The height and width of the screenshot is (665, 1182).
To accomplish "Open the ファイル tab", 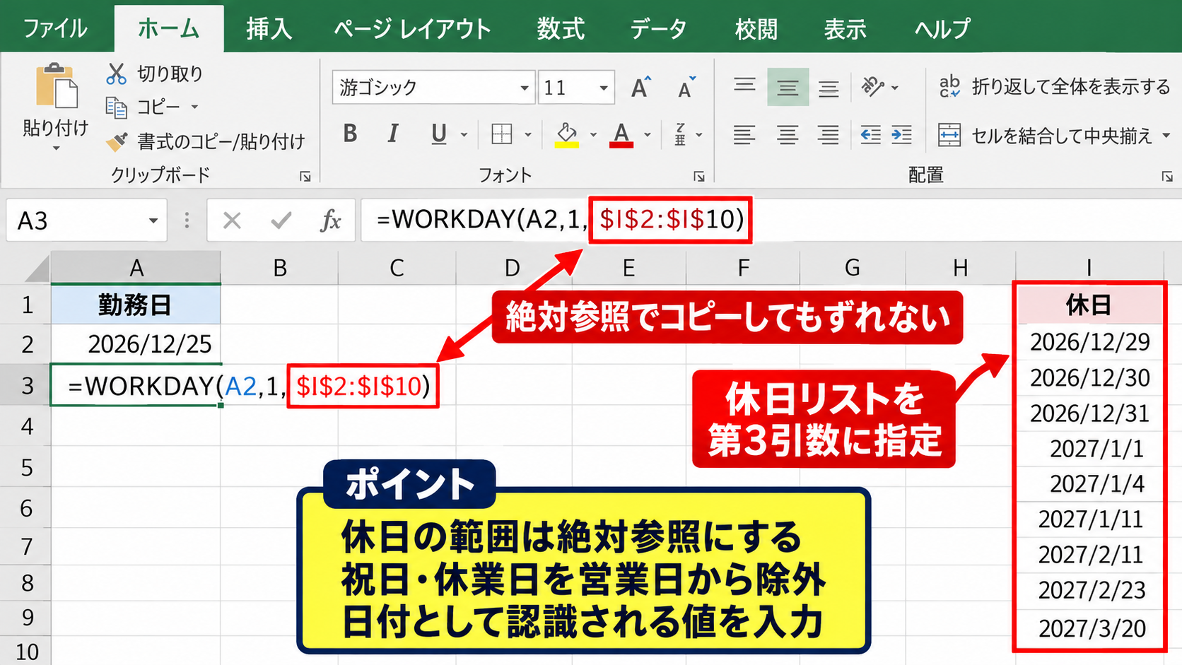I will [x=55, y=29].
